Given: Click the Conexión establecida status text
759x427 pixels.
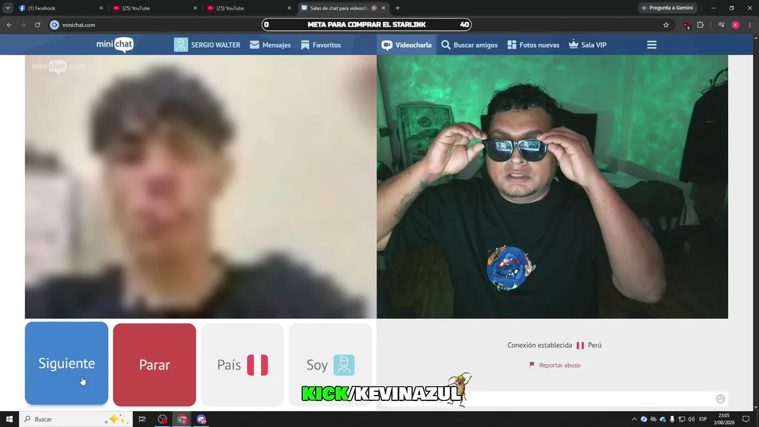Looking at the screenshot, I should point(540,345).
